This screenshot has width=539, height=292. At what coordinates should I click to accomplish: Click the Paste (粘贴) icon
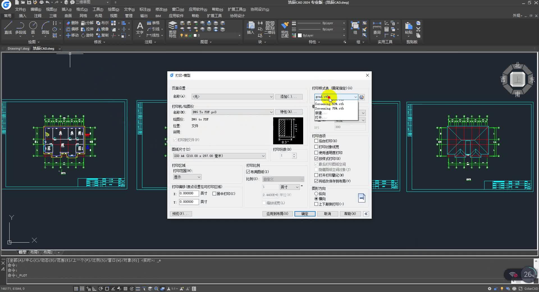click(409, 28)
